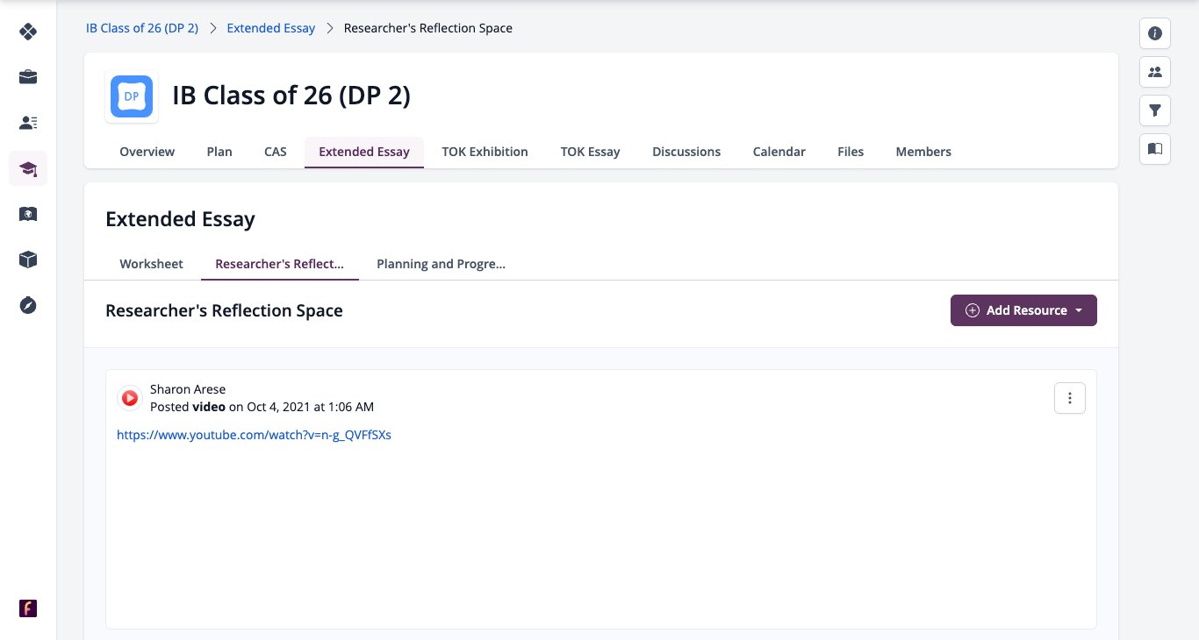Open the three-dot menu on Sharon's post

[1069, 398]
